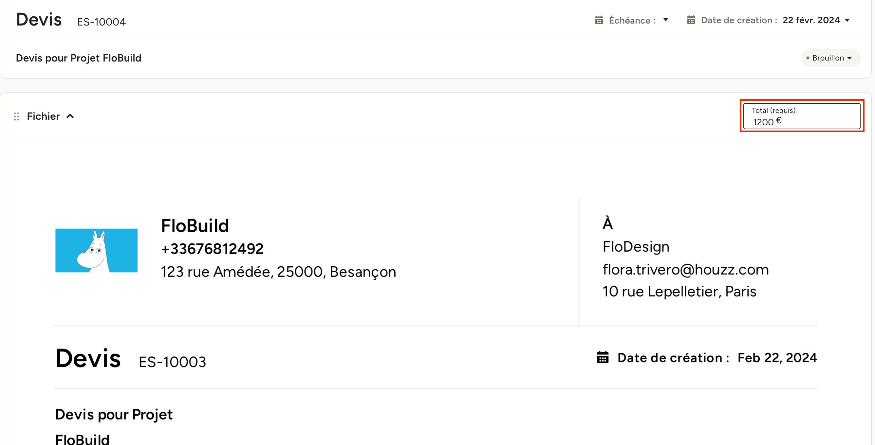
Task: Collapse the Fichier section chevron
Action: [x=70, y=116]
